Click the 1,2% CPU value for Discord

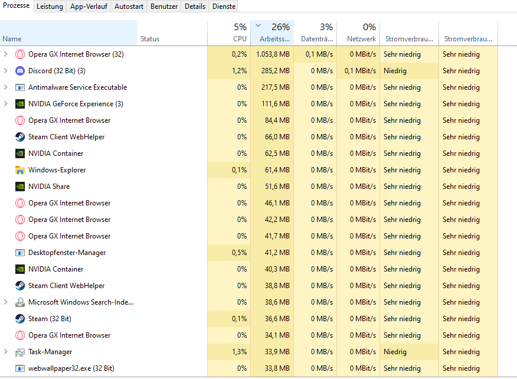(x=239, y=71)
